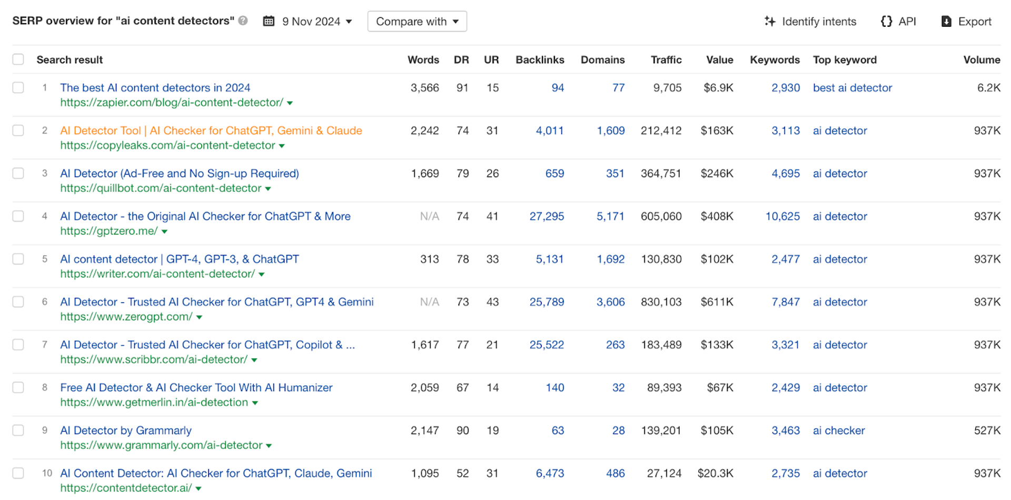The image size is (1011, 500).
Task: Click the sparkle icon of Identify intents
Action: [x=770, y=21]
